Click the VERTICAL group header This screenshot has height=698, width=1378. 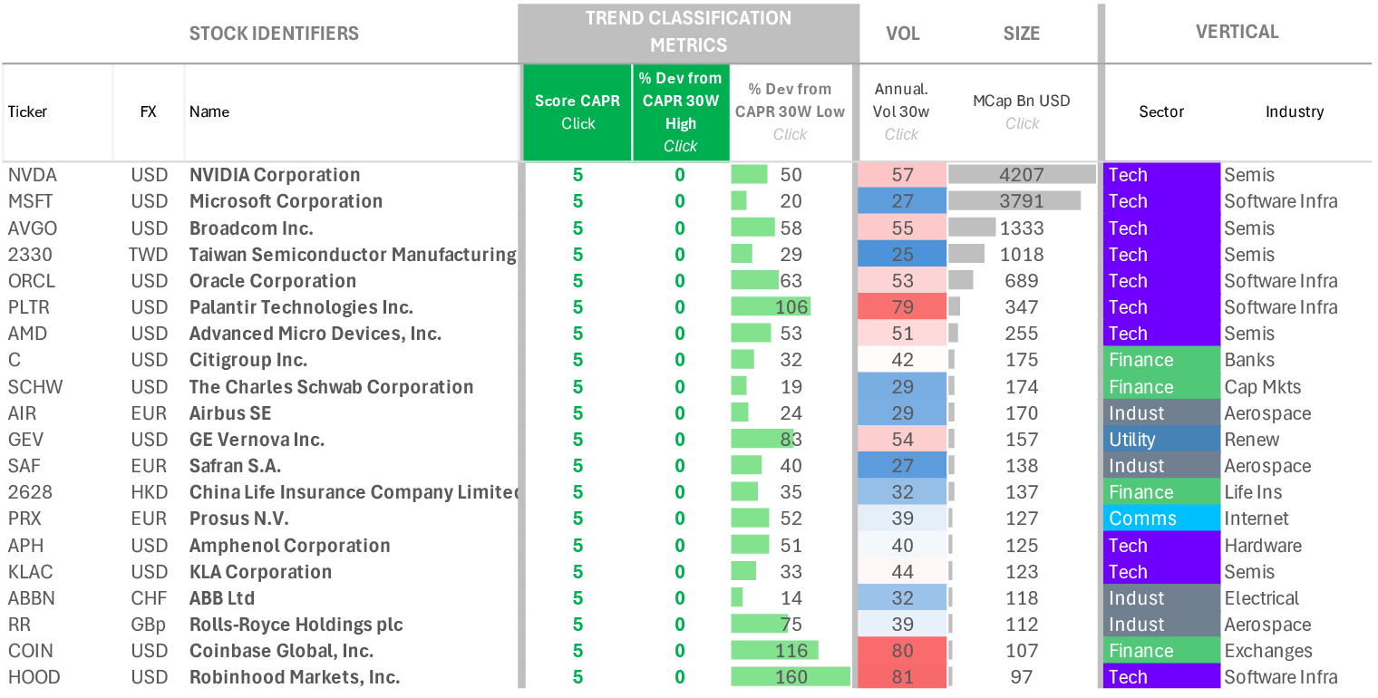[x=1237, y=32]
